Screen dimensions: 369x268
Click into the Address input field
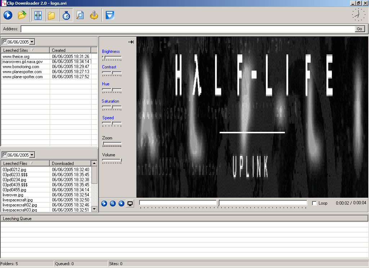point(188,29)
